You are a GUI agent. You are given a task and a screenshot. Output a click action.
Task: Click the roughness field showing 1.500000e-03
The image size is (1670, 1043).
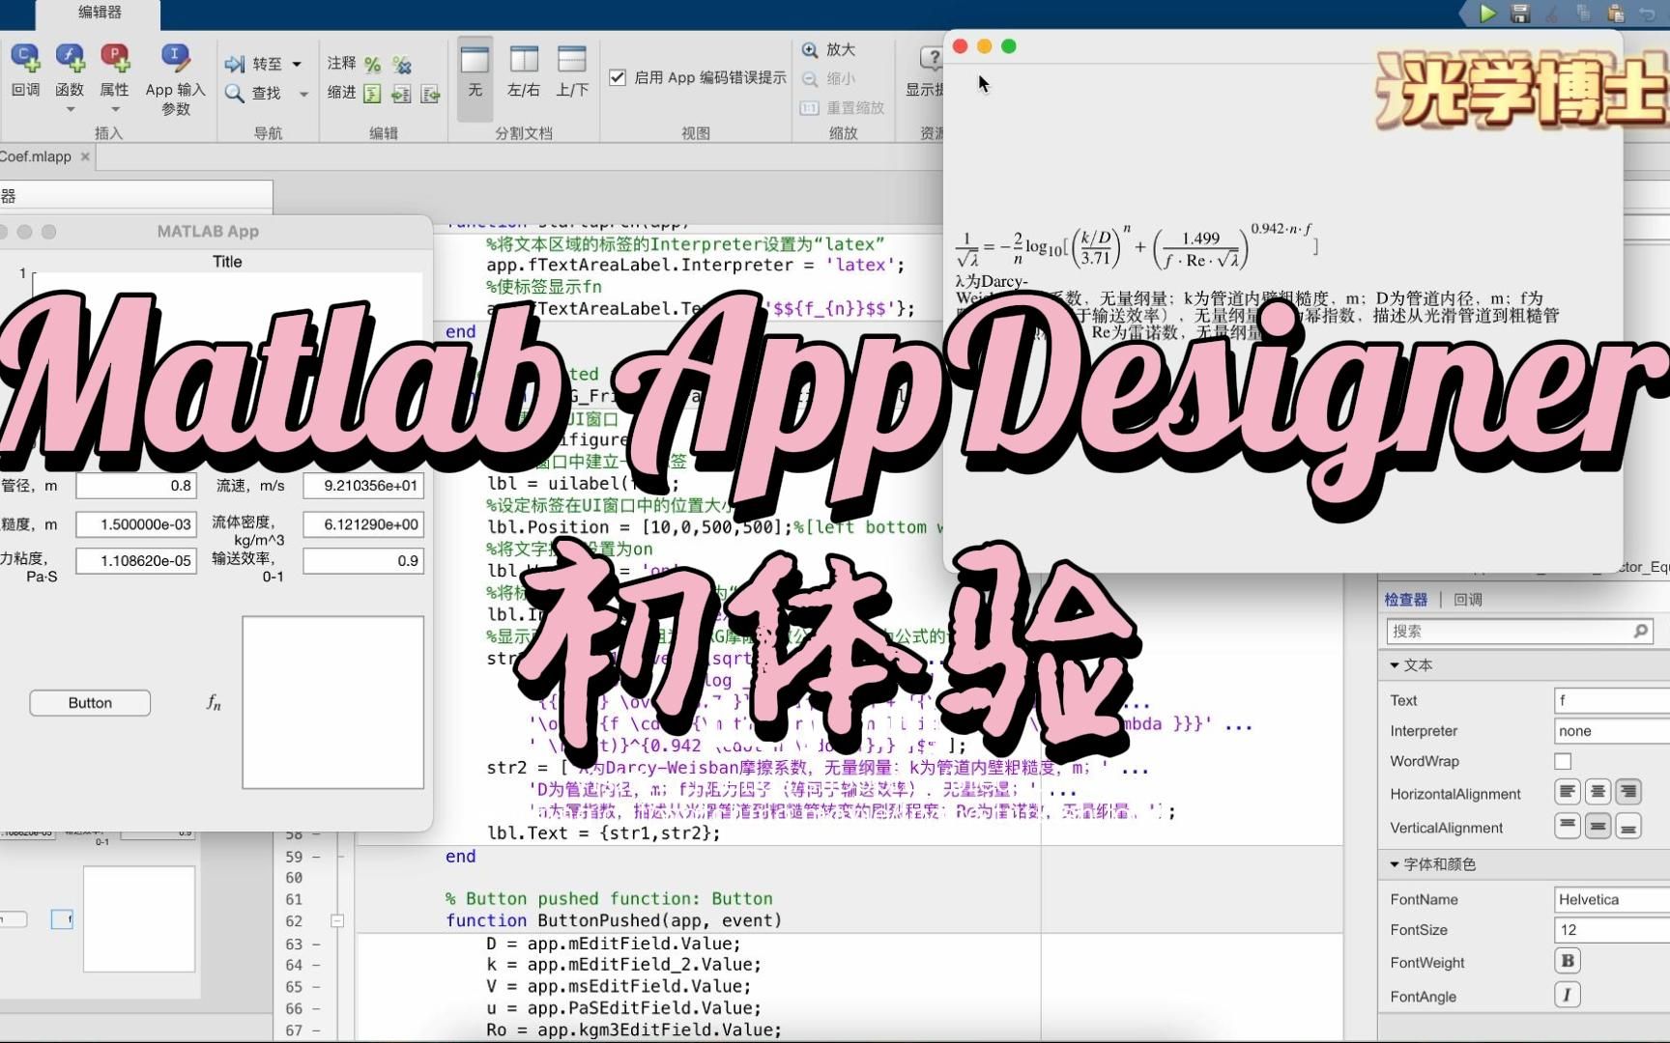[136, 524]
